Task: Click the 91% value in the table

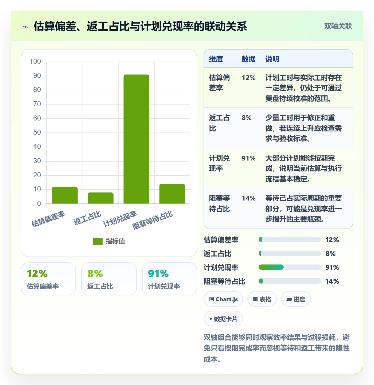Action: coord(249,158)
